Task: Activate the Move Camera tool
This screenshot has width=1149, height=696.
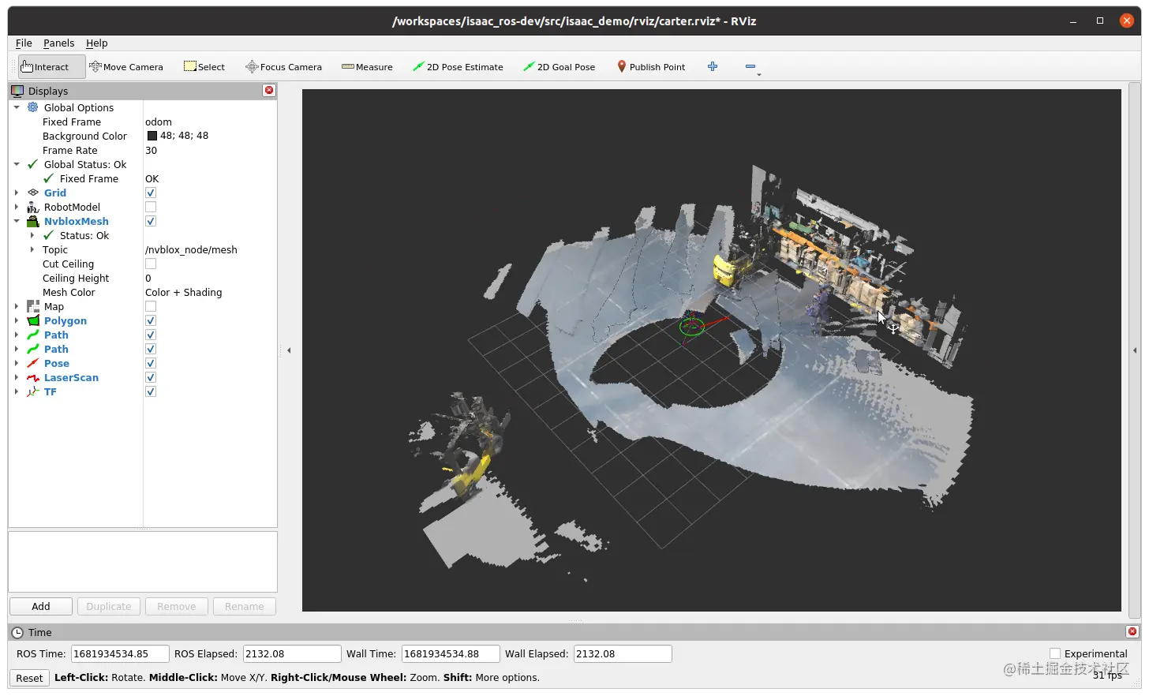Action: tap(126, 66)
